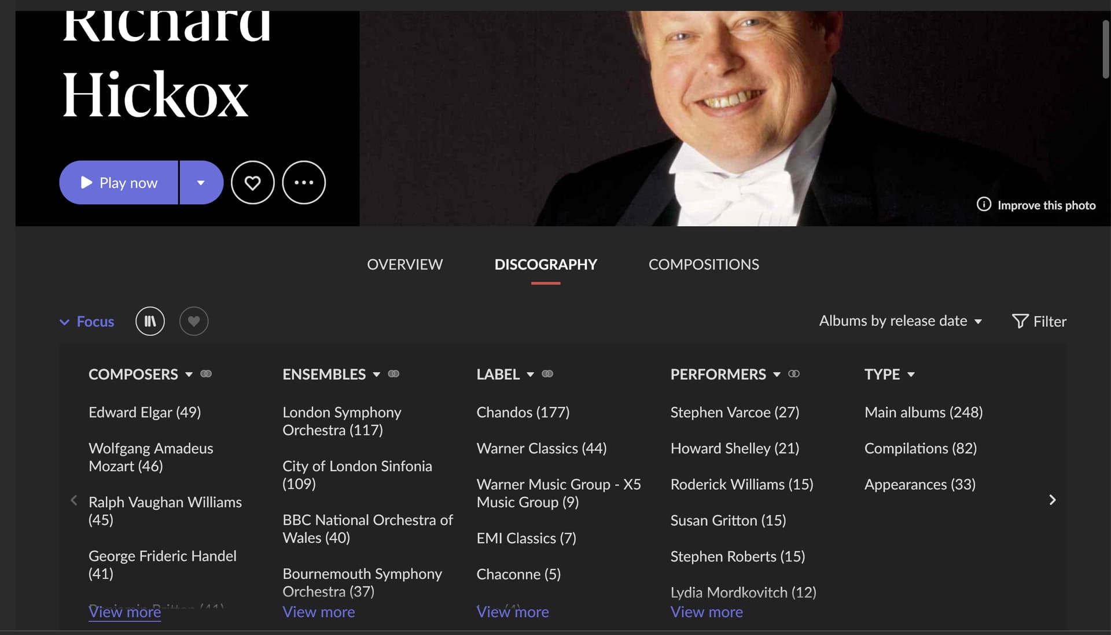The height and width of the screenshot is (635, 1111).
Task: Switch to the Compositions tab
Action: click(704, 264)
